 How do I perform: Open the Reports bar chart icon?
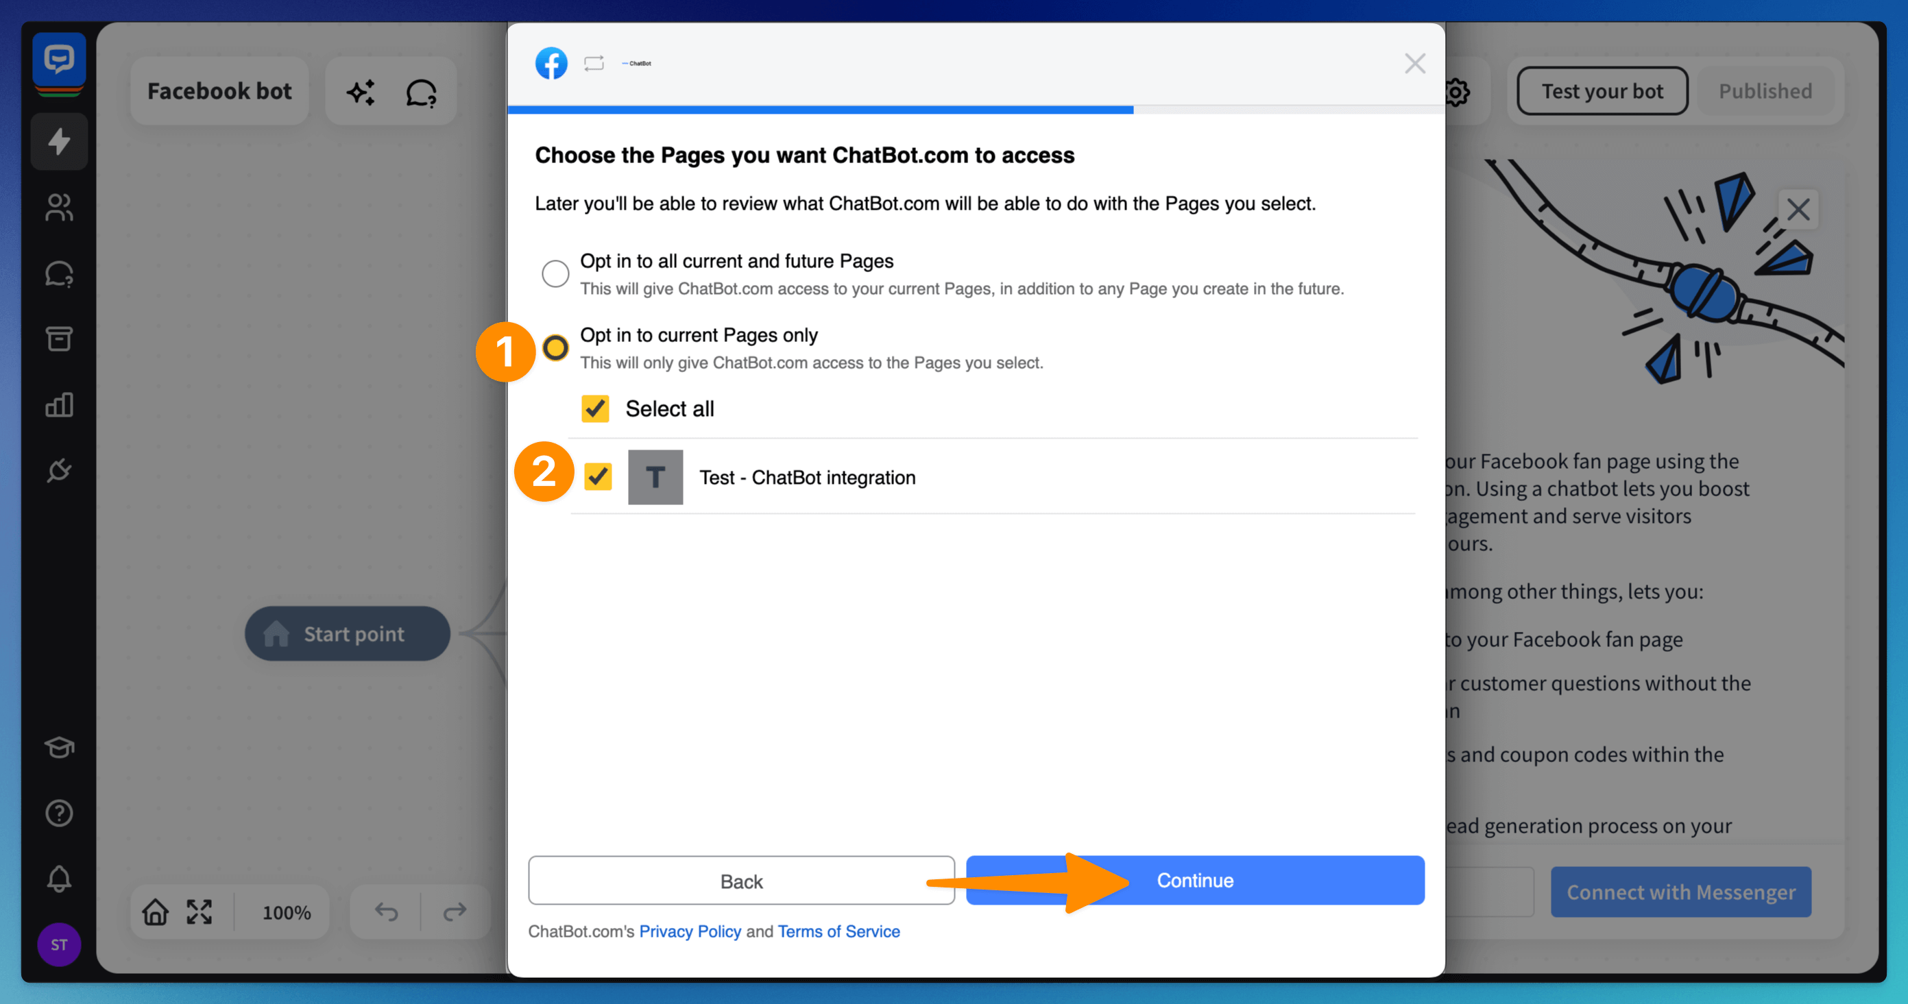(x=58, y=405)
